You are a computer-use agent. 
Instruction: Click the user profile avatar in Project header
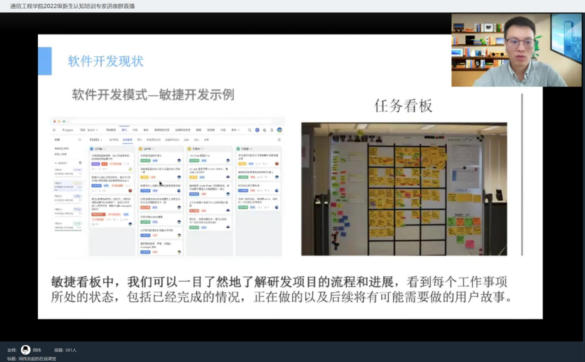click(279, 130)
